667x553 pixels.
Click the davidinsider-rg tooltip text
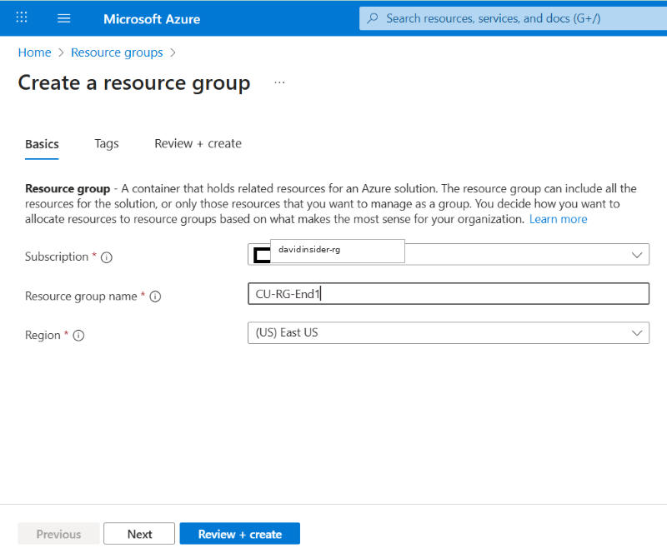[309, 250]
